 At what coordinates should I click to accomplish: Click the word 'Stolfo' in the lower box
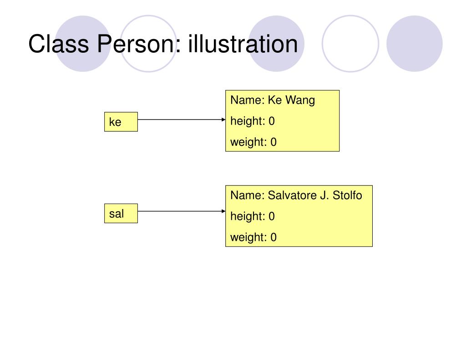coord(347,195)
